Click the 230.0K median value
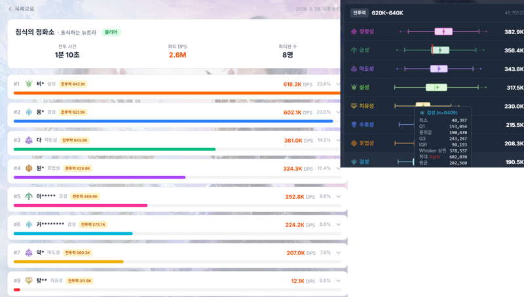This screenshot has width=524, height=297. [x=514, y=106]
